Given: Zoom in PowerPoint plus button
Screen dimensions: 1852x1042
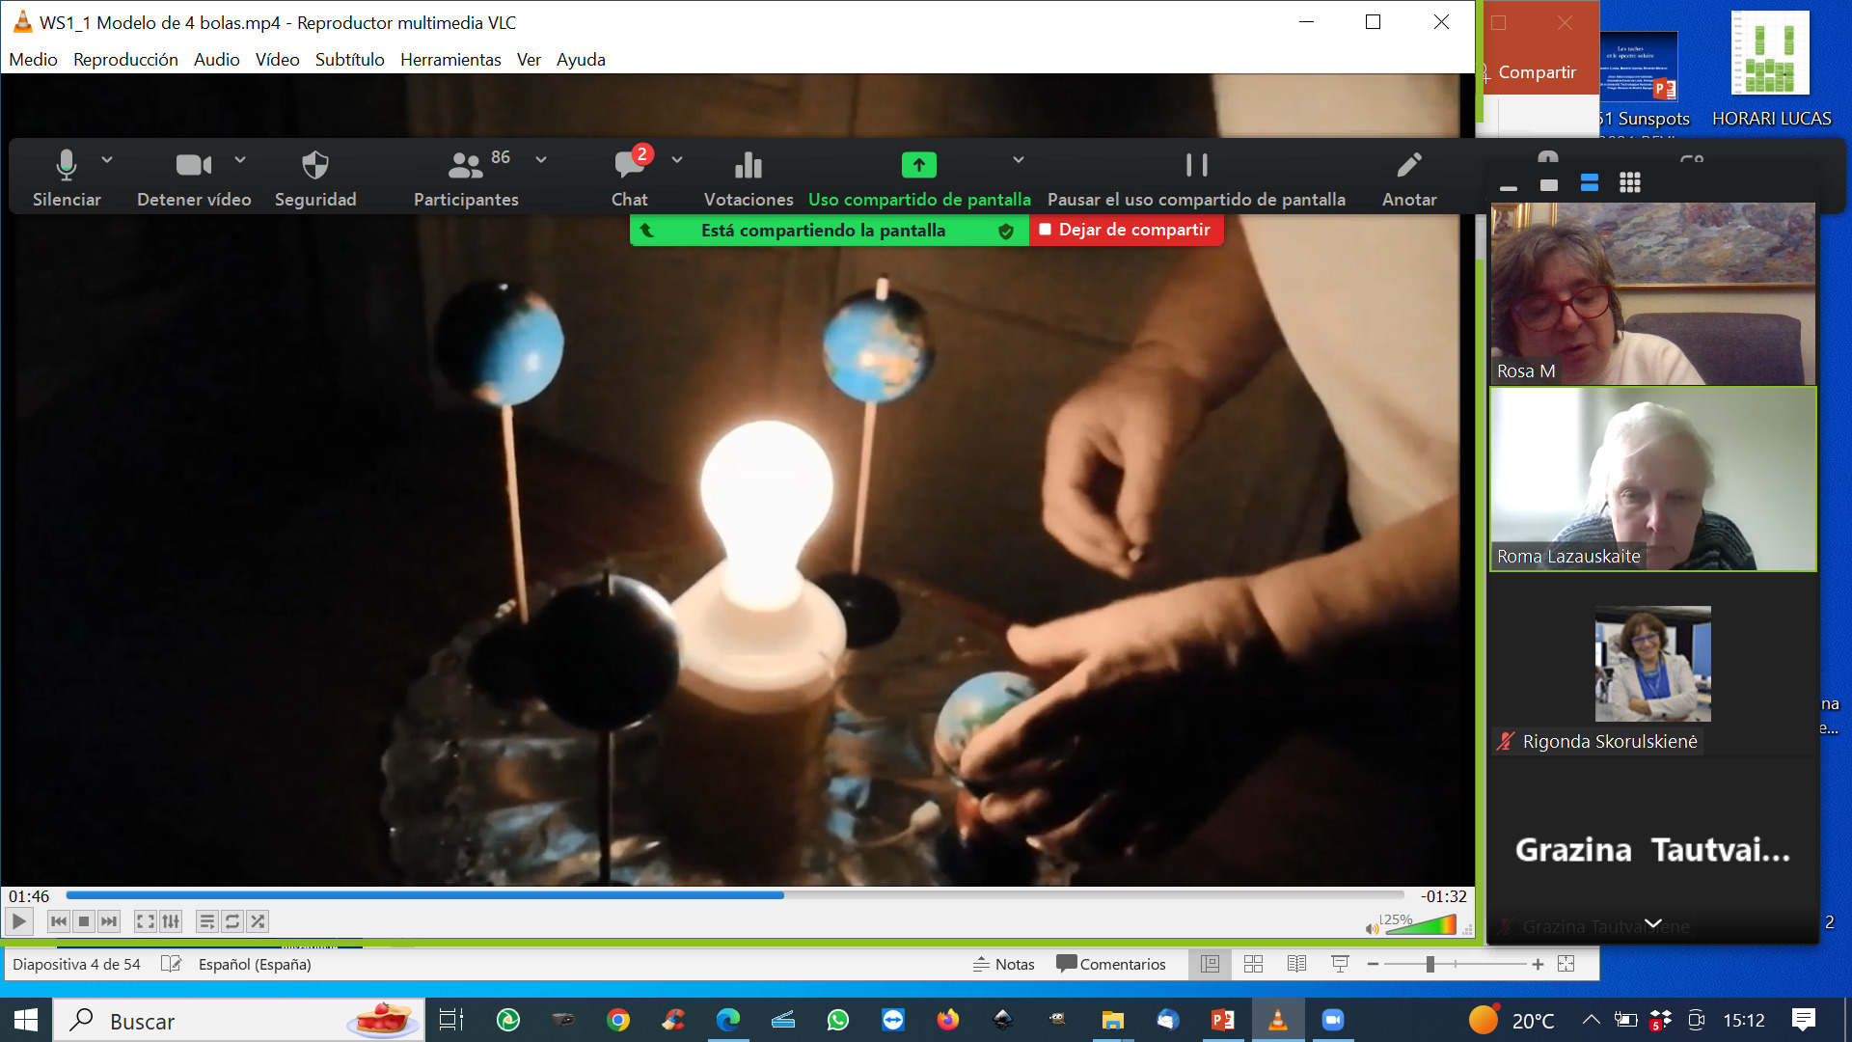Looking at the screenshot, I should tap(1538, 964).
